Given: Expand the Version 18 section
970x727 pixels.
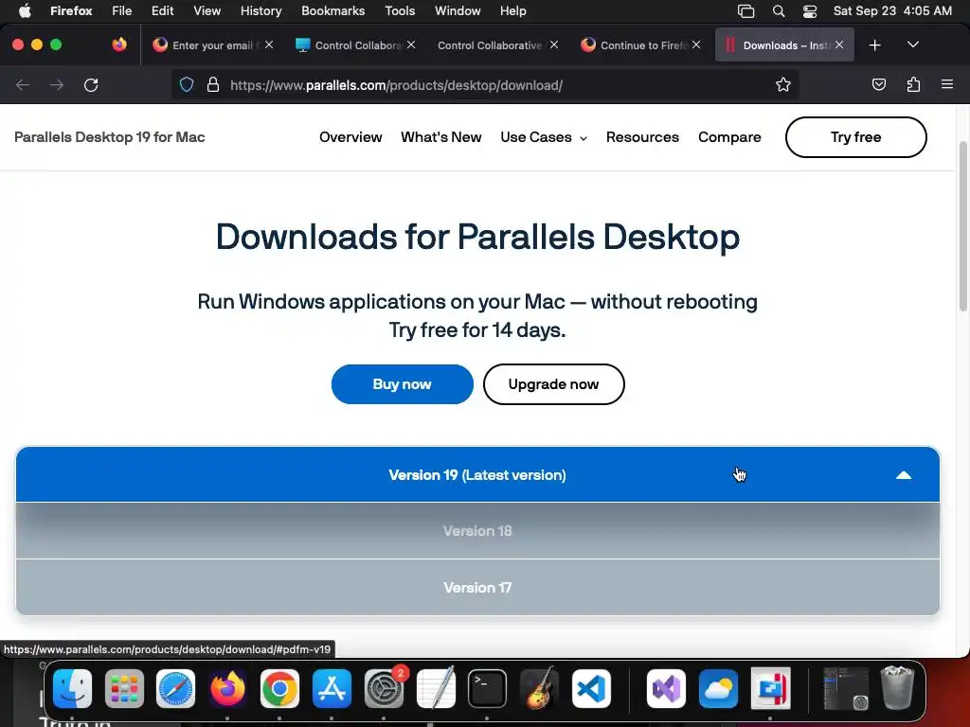Looking at the screenshot, I should (x=477, y=531).
